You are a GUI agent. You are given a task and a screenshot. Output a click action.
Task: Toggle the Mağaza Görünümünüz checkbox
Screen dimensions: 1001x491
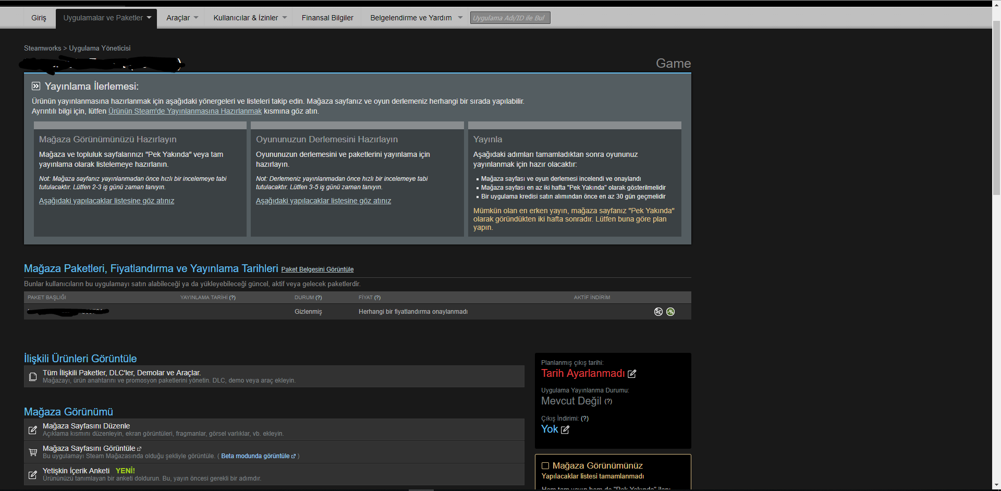click(x=545, y=466)
